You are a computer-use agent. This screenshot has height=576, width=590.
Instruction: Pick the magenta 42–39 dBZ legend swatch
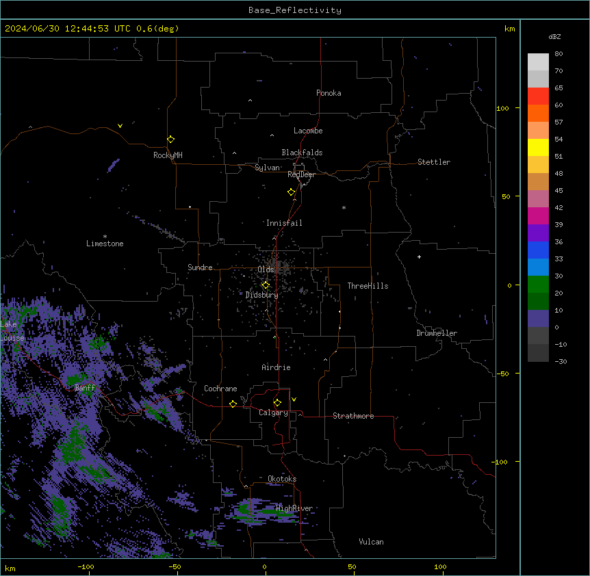pos(538,215)
